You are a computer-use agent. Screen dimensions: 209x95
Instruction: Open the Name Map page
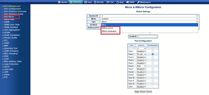coord(9,19)
